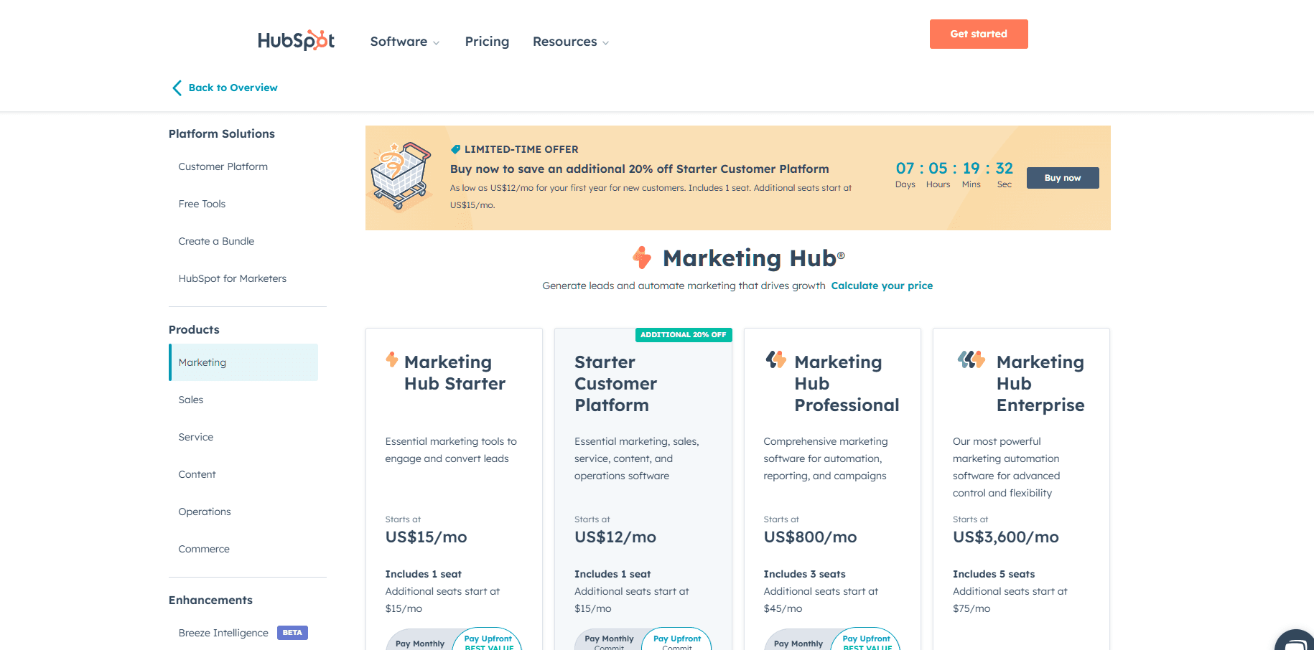1314x650 pixels.
Task: Expand the Software dropdown menu
Action: tap(405, 42)
